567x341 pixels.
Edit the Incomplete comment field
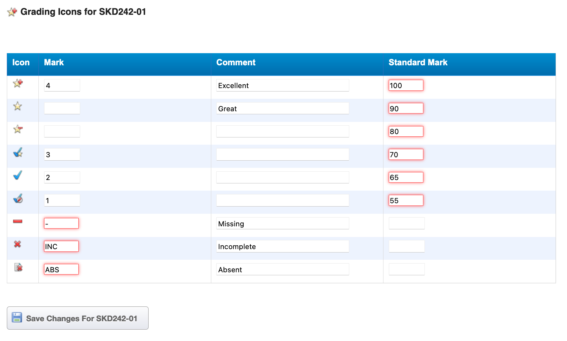283,246
